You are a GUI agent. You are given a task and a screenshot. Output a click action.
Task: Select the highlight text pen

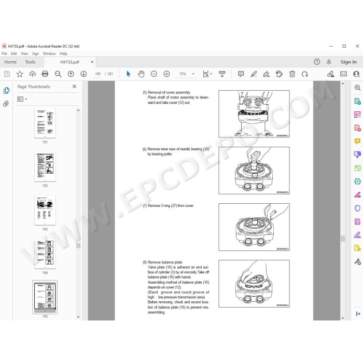254,74
